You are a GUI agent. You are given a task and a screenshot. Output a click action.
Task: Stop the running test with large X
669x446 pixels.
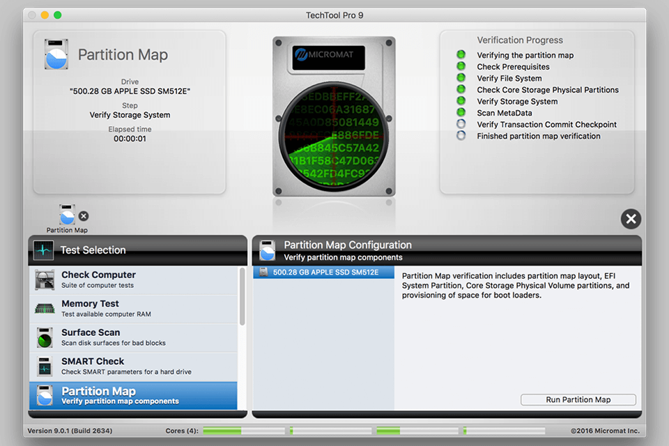(631, 219)
